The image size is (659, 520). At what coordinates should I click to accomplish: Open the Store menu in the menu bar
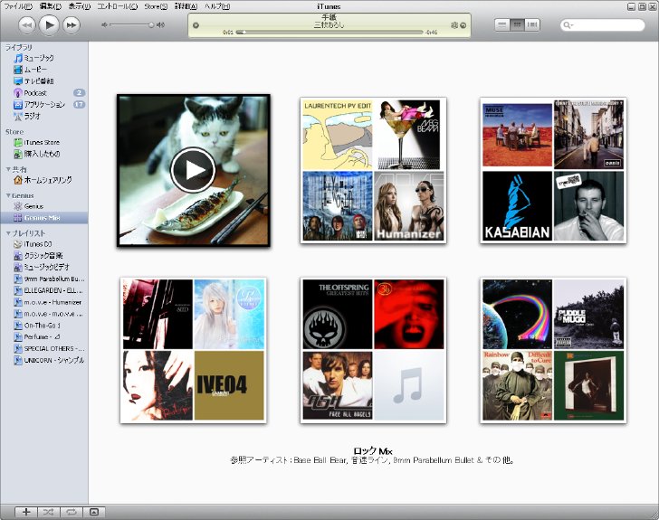pos(156,6)
